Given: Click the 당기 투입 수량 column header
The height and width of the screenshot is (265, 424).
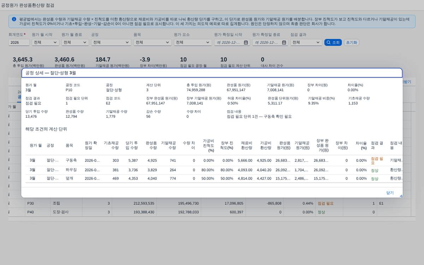Looking at the screenshot, I should pyautogui.click(x=130, y=145).
